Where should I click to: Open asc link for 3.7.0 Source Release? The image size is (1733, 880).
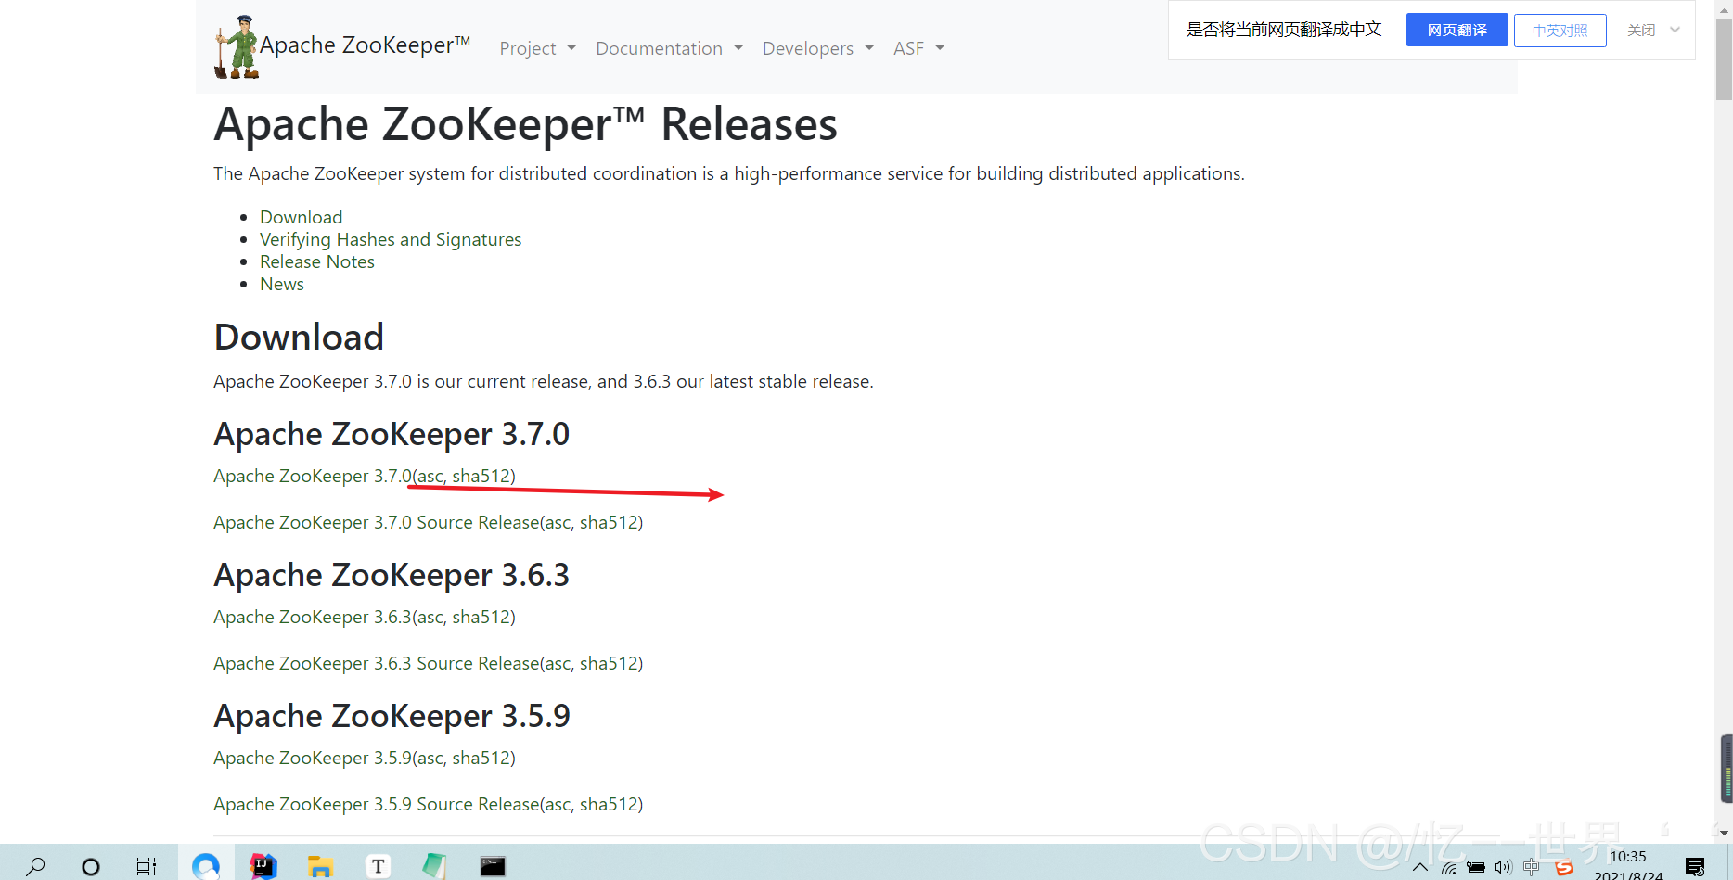click(557, 522)
